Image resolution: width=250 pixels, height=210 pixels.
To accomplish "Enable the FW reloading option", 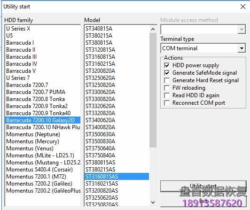I will point(167,88).
